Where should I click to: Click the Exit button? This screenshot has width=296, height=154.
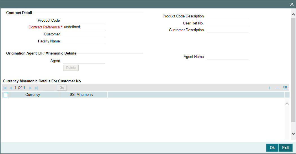[285, 148]
